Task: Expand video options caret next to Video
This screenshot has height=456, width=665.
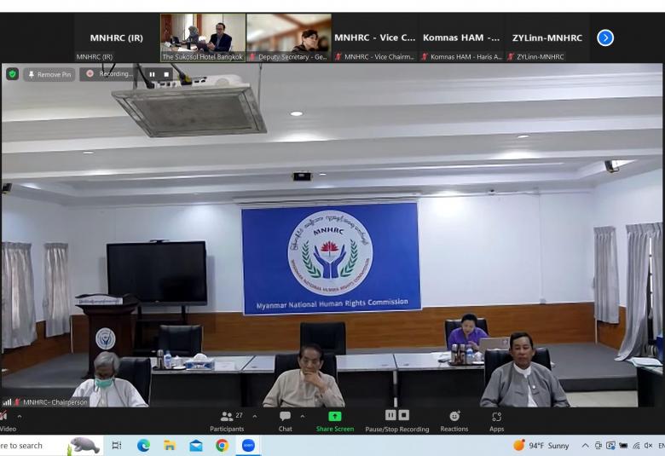Action: tap(20, 417)
